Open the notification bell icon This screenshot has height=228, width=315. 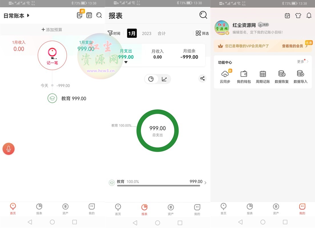click(309, 15)
